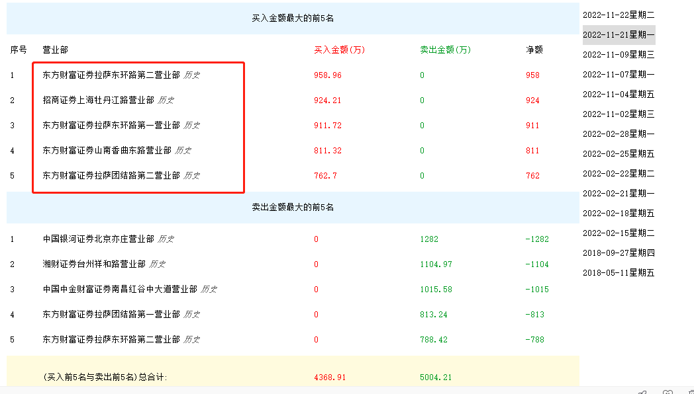Click 招商证券上海牡丹江路营业部 name

(x=98, y=100)
